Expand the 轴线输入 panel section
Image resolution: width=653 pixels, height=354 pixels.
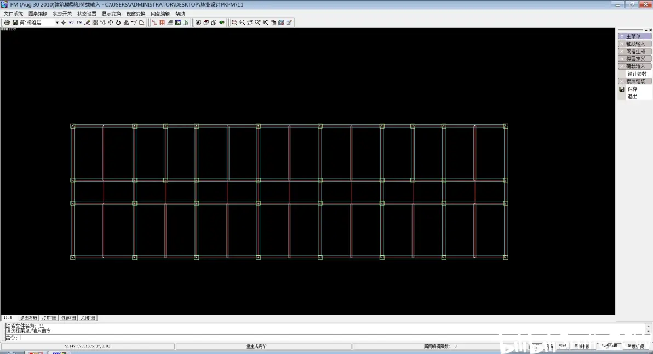635,44
